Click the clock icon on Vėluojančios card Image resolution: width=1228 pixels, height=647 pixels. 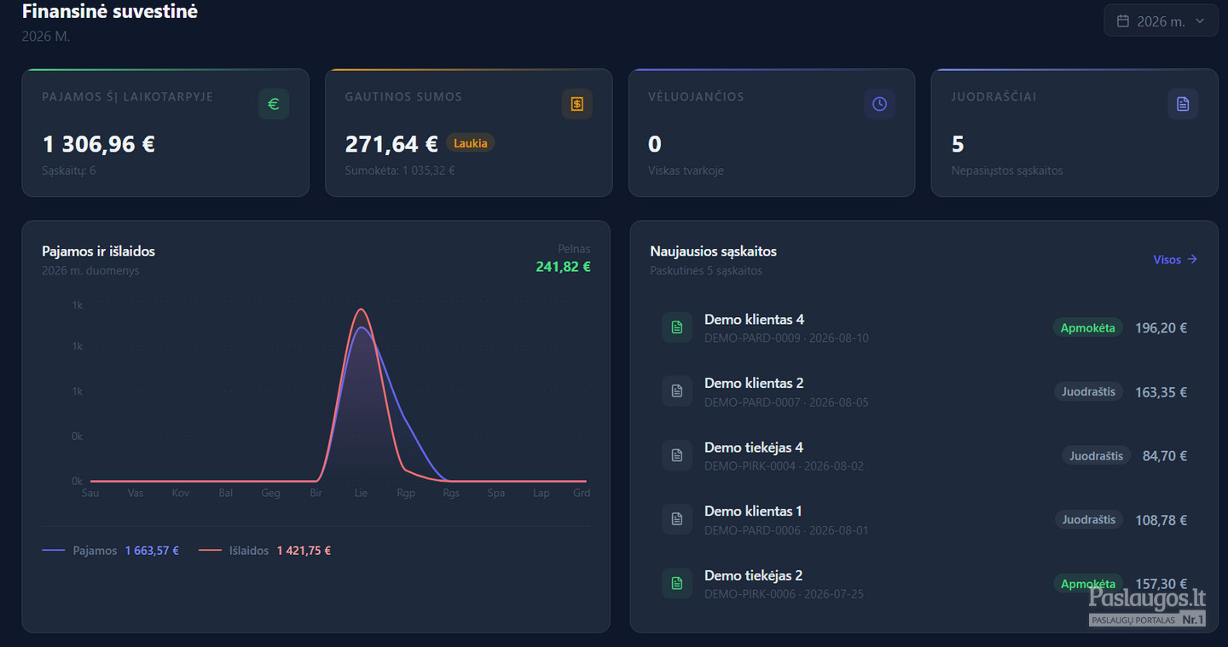[x=880, y=104]
